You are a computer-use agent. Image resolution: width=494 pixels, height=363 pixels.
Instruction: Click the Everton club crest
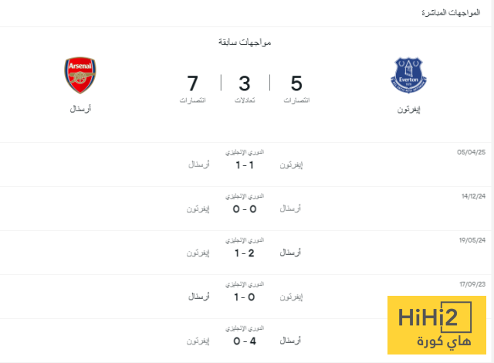tap(408, 74)
